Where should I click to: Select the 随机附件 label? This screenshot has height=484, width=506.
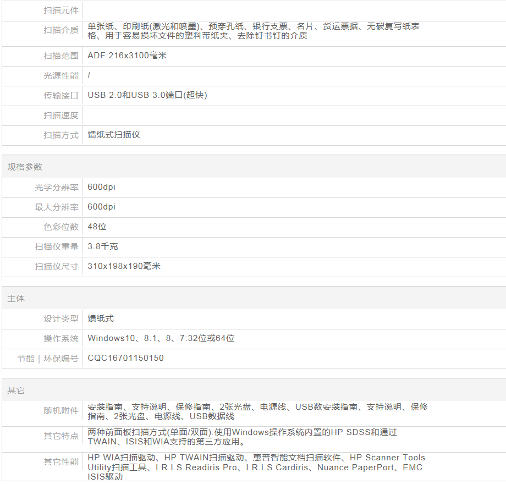(61, 411)
